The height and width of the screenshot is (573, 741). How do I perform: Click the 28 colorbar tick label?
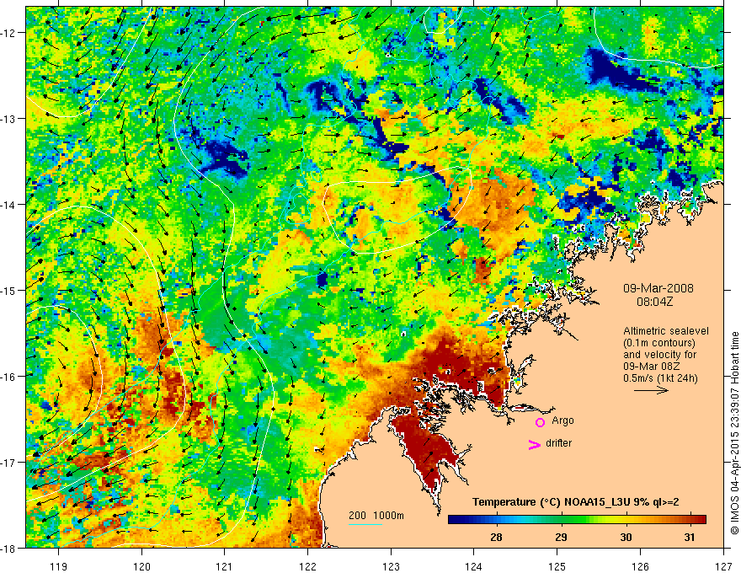point(496,537)
